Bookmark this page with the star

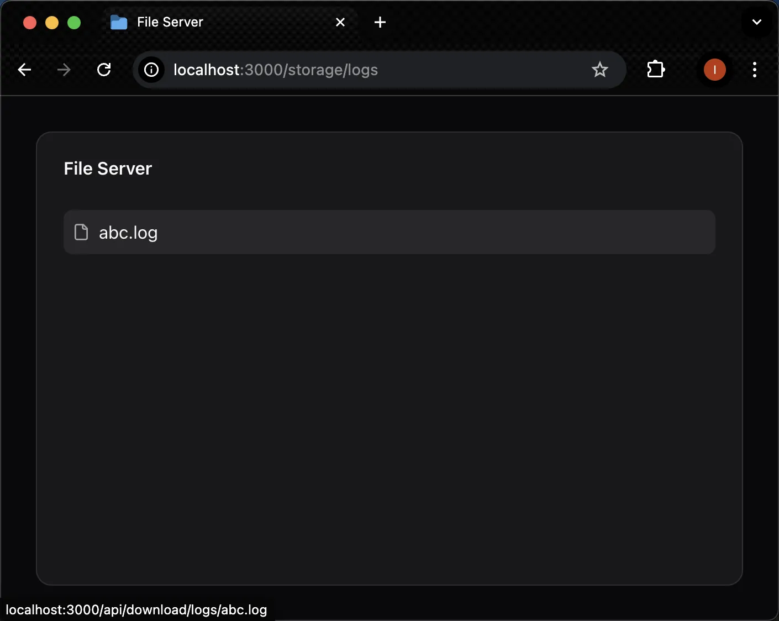coord(599,70)
